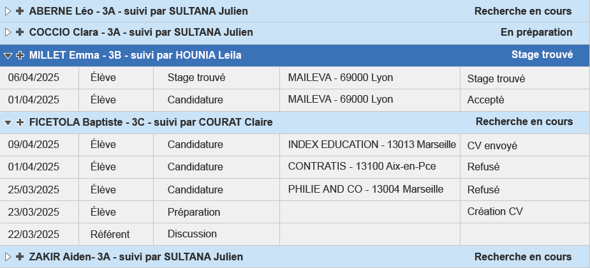The image size is (590, 268).
Task: Select the Création CV cell on the Préparation row
Action: (525, 212)
